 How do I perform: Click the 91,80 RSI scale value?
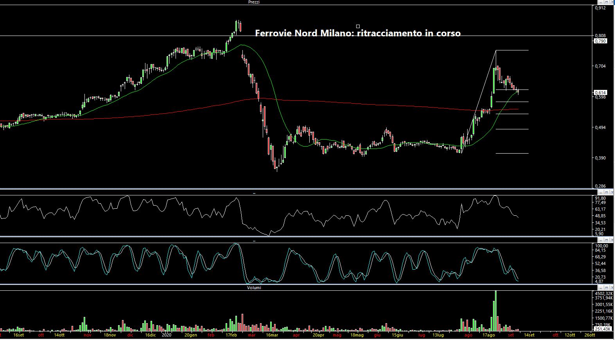coord(600,198)
